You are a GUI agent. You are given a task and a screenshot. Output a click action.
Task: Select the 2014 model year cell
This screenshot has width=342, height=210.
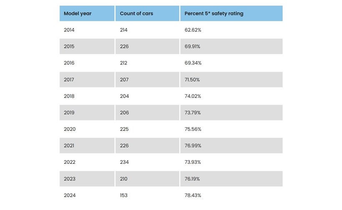click(x=69, y=30)
